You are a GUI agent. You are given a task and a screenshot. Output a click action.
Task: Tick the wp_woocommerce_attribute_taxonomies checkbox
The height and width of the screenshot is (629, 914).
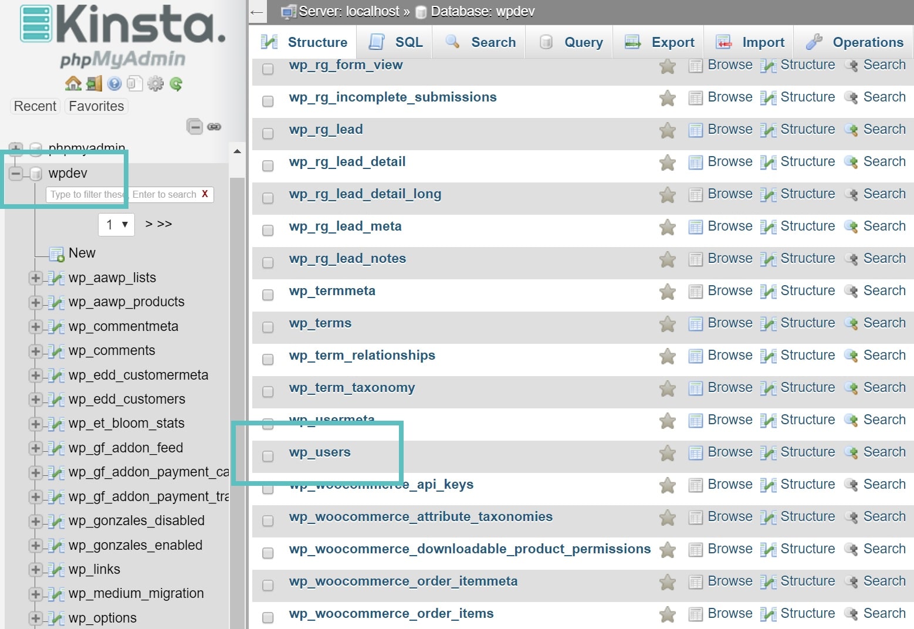tap(268, 520)
